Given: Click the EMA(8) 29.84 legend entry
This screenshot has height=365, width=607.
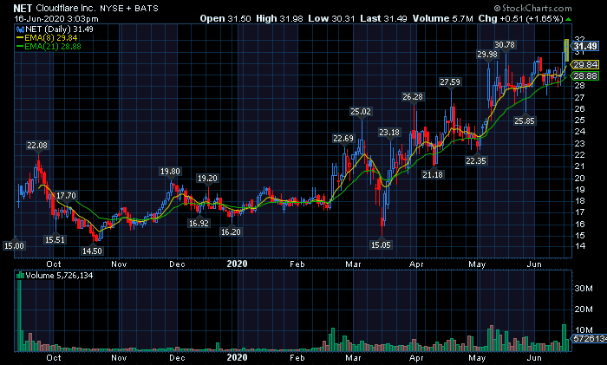Looking at the screenshot, I should (x=47, y=38).
